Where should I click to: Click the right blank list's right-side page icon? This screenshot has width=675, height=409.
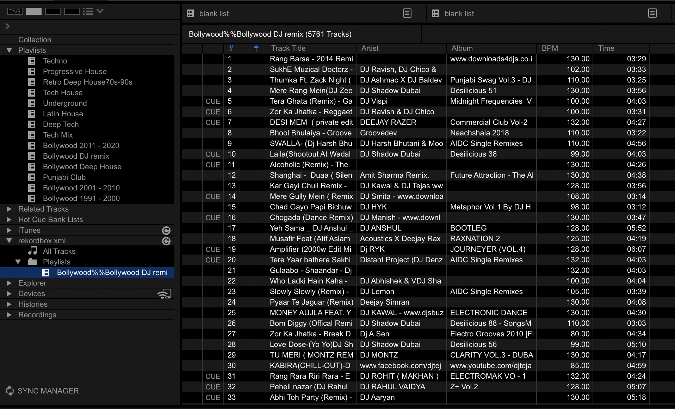(x=652, y=13)
